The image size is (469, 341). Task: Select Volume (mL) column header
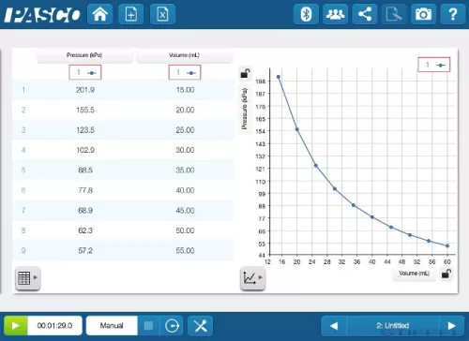click(184, 55)
